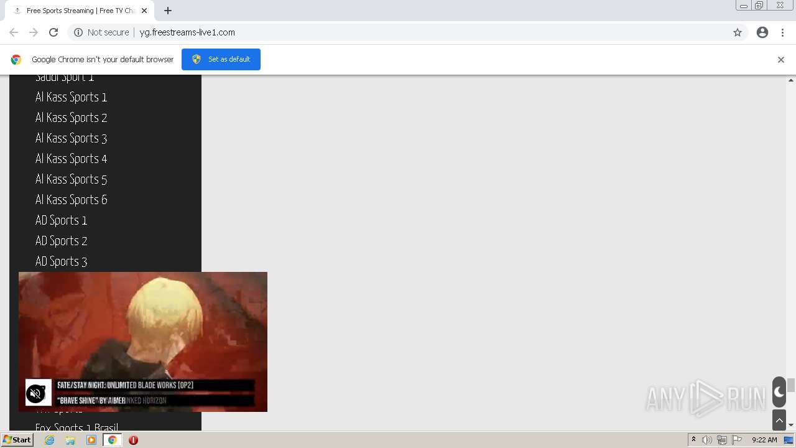Image resolution: width=796 pixels, height=448 pixels.
Task: Open Fox Sports 1 Brasil channel
Action: pos(76,427)
